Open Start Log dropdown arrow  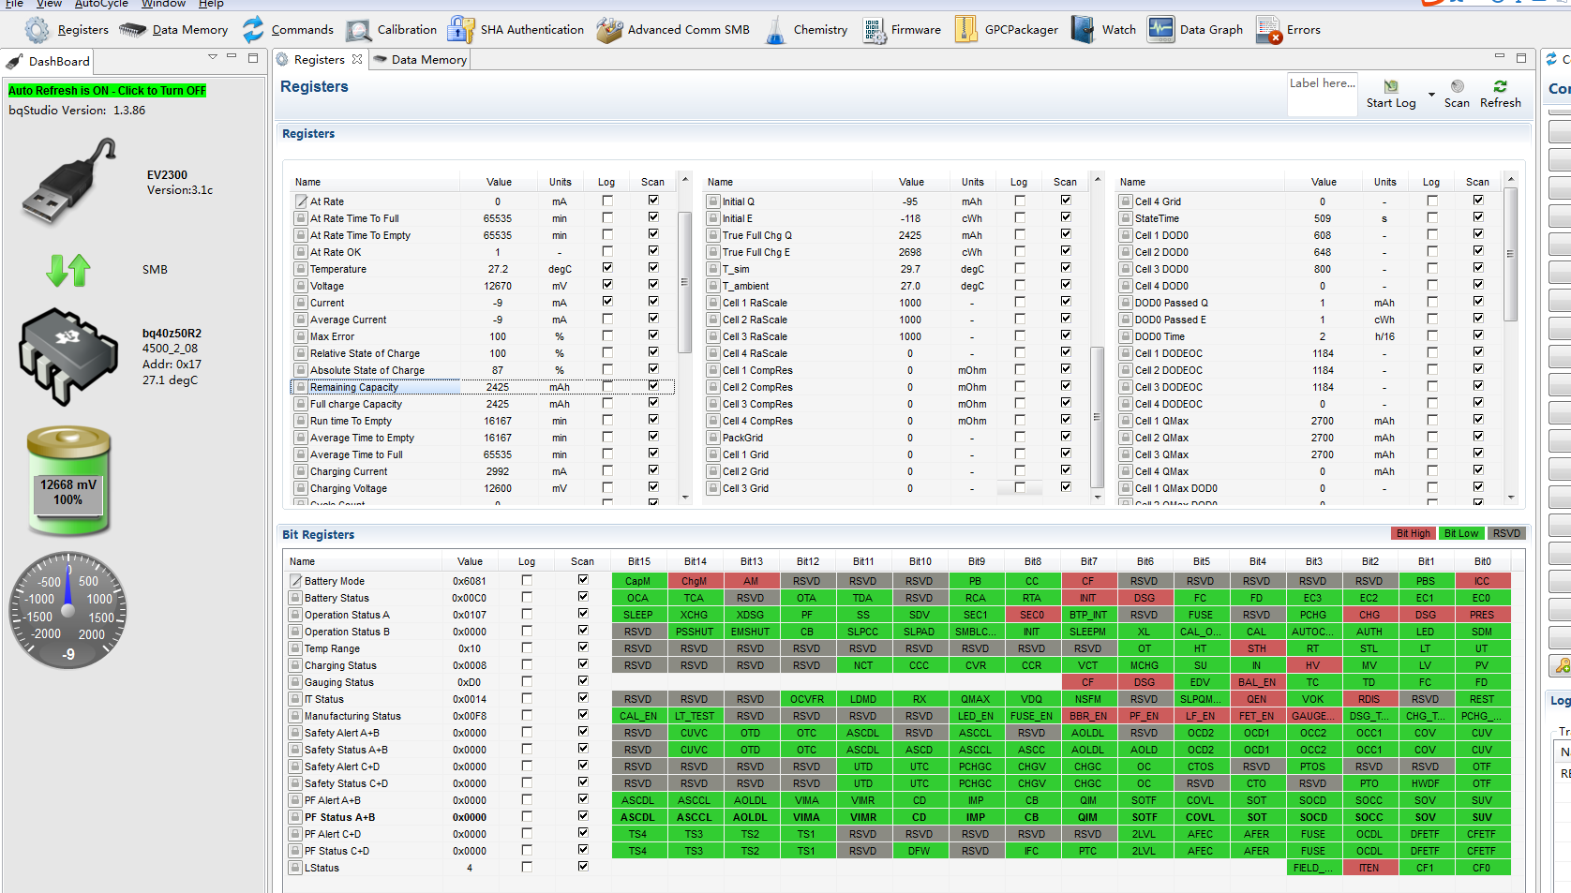1431,95
